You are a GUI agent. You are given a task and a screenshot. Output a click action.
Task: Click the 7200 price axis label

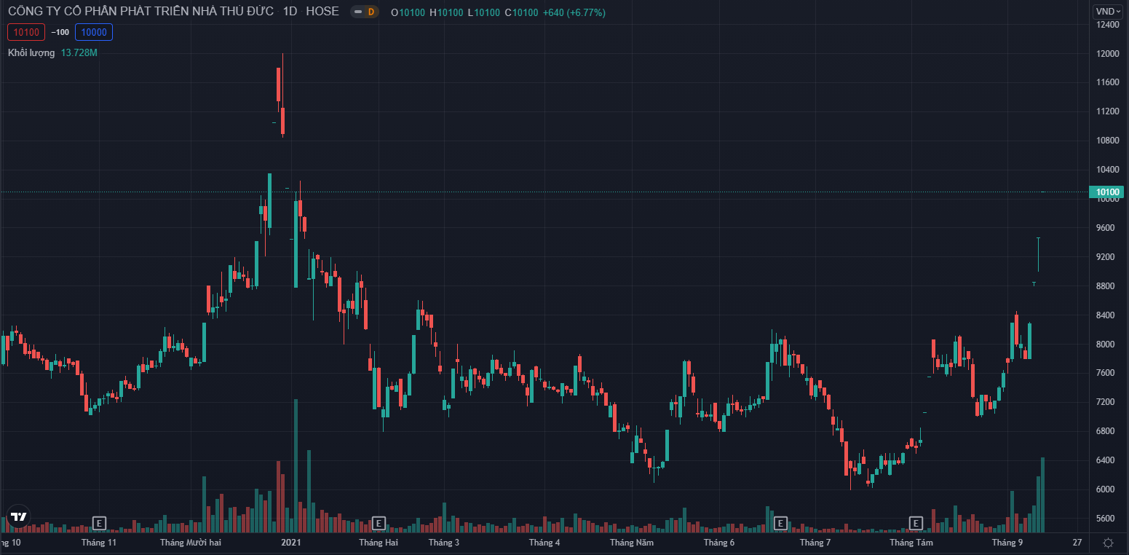tap(1107, 402)
